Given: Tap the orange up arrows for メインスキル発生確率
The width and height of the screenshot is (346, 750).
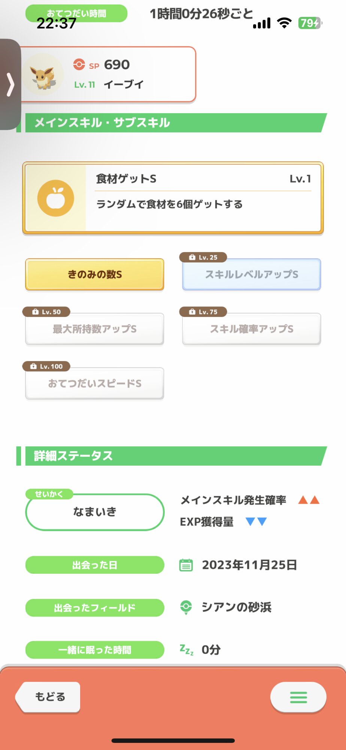Looking at the screenshot, I should click(x=309, y=500).
